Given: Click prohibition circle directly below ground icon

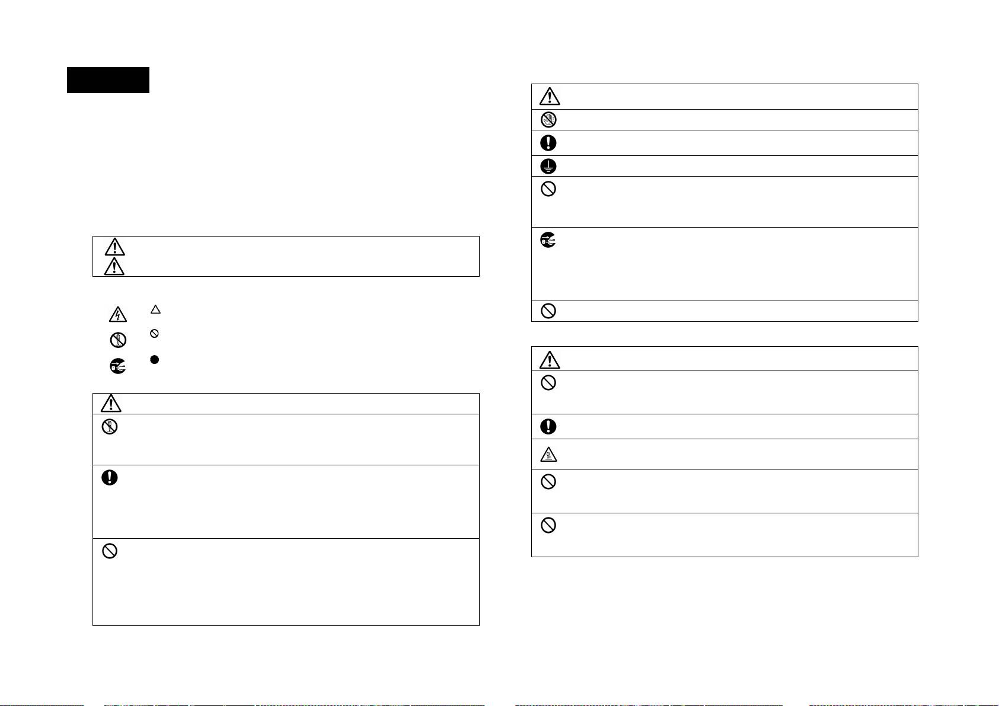Looking at the screenshot, I should [548, 190].
